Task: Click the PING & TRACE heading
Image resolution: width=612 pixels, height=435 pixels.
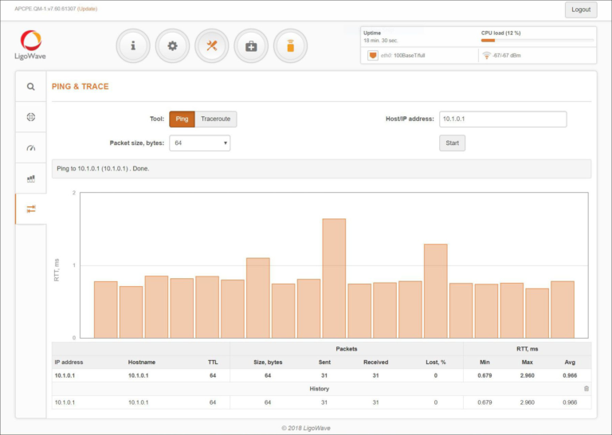Action: (80, 87)
